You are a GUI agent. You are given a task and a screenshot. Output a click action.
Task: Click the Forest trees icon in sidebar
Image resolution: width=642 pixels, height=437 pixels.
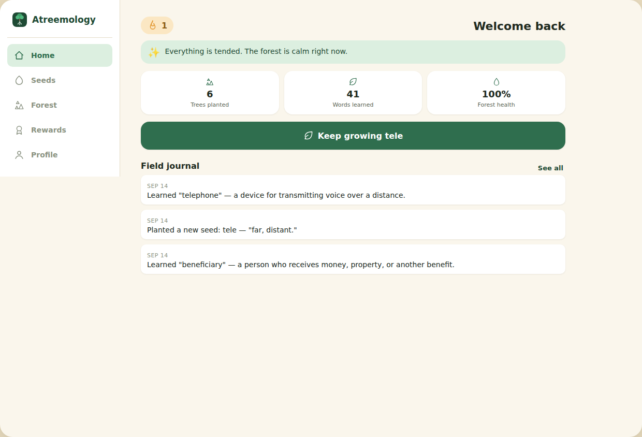pyautogui.click(x=19, y=105)
